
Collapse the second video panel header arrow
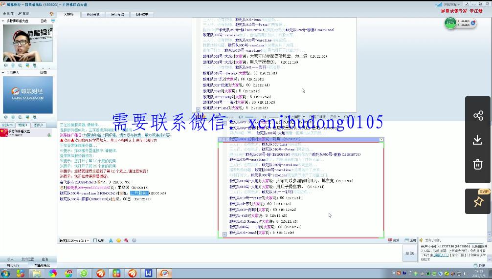[x=3, y=73]
